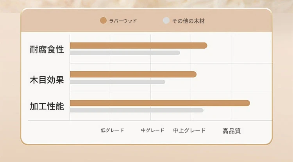
Task: Select the gray bar for 耐腐食性
Action: [x=125, y=53]
